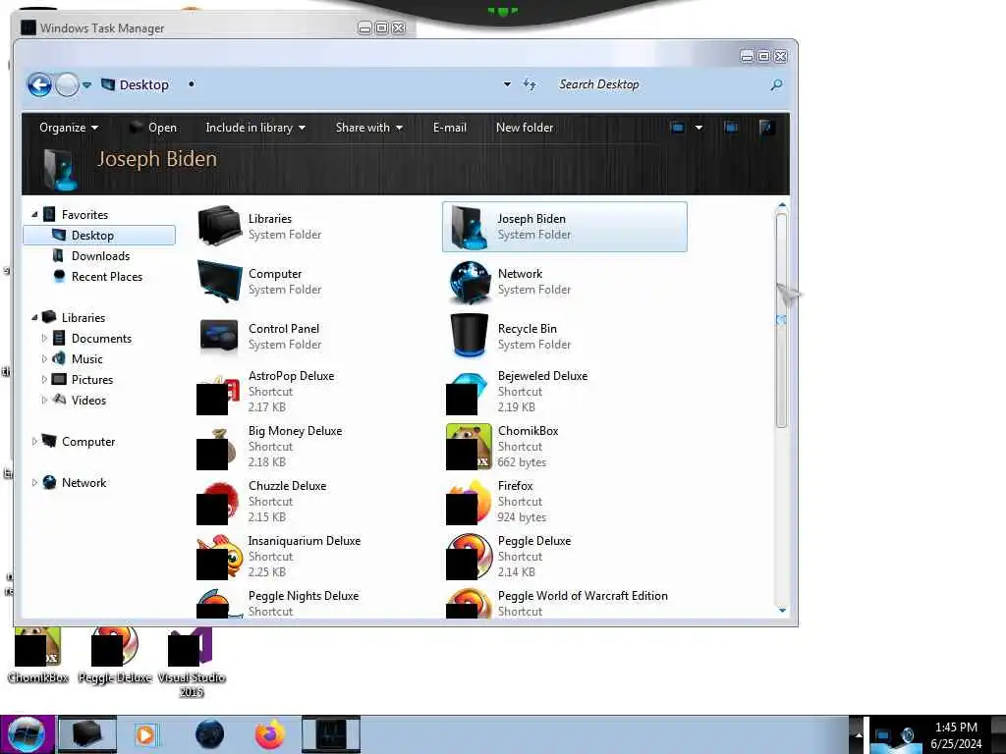Open the view options dropdown arrow
The width and height of the screenshot is (1006, 754).
click(x=699, y=127)
